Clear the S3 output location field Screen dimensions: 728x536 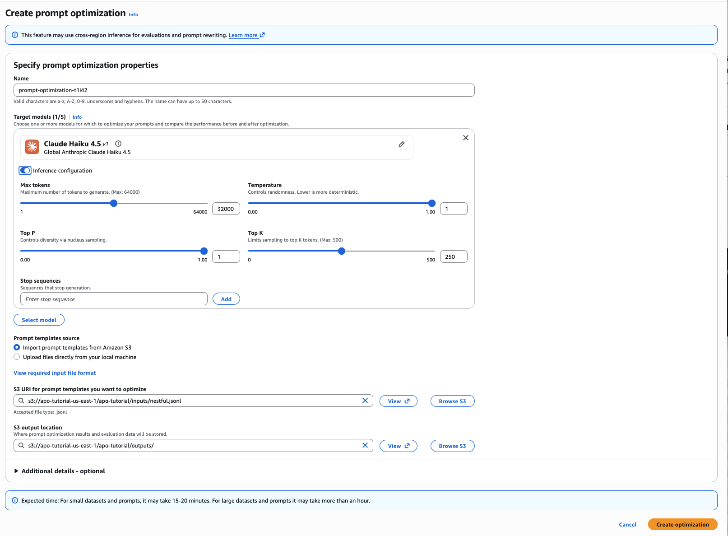(365, 445)
